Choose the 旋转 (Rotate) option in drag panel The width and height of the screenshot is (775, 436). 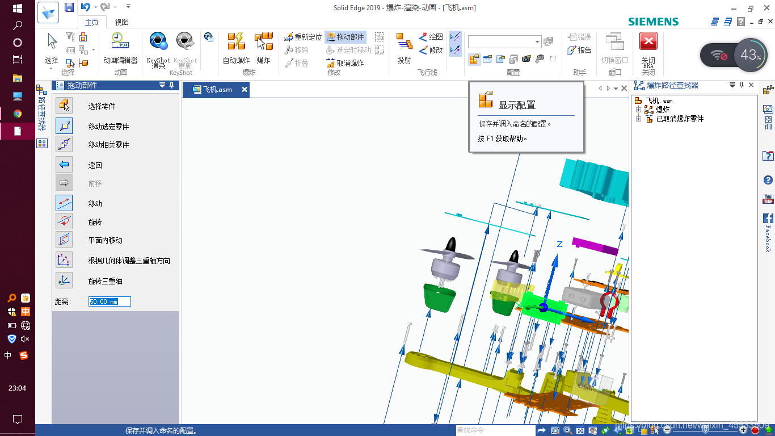64,221
